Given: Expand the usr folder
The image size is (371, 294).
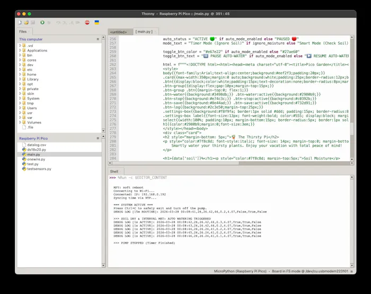Looking at the screenshot, I should point(20,113).
